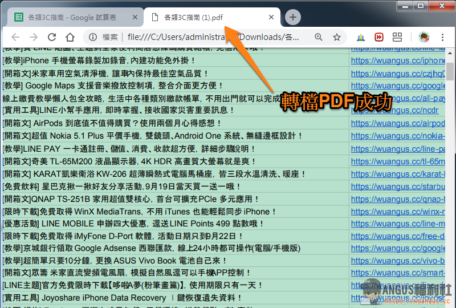Click the 米家車用空氣清淨機 row text
The height and width of the screenshot is (308, 456).
[x=105, y=74]
